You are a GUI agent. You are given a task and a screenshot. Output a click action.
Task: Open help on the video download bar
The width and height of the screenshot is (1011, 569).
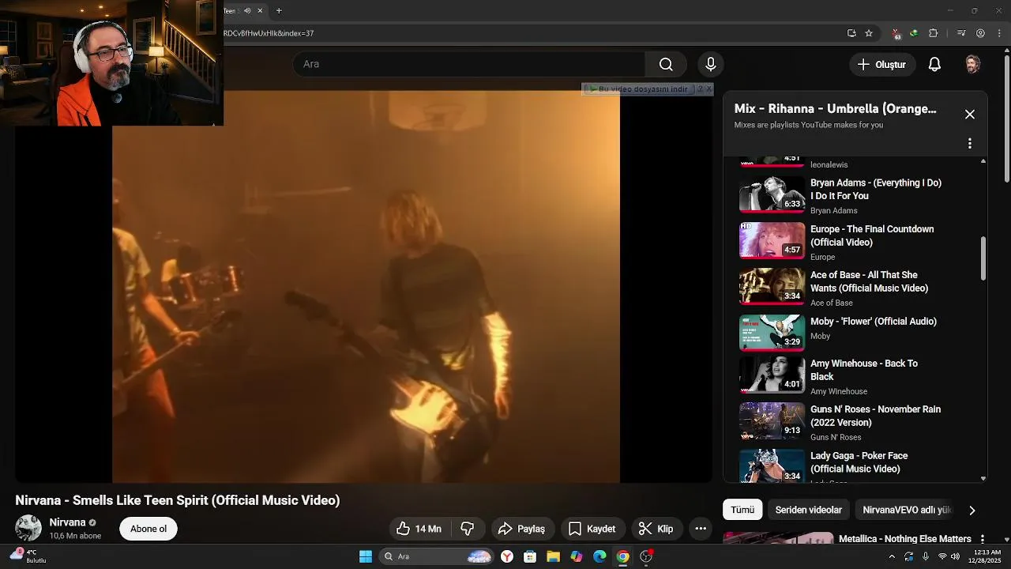[x=699, y=89]
